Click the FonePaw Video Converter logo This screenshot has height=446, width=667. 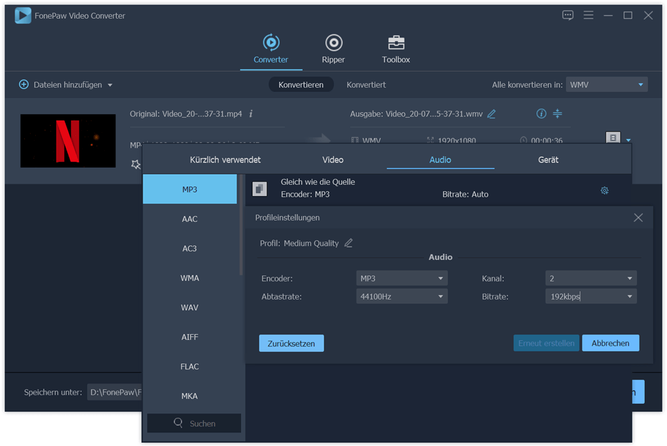pyautogui.click(x=23, y=16)
